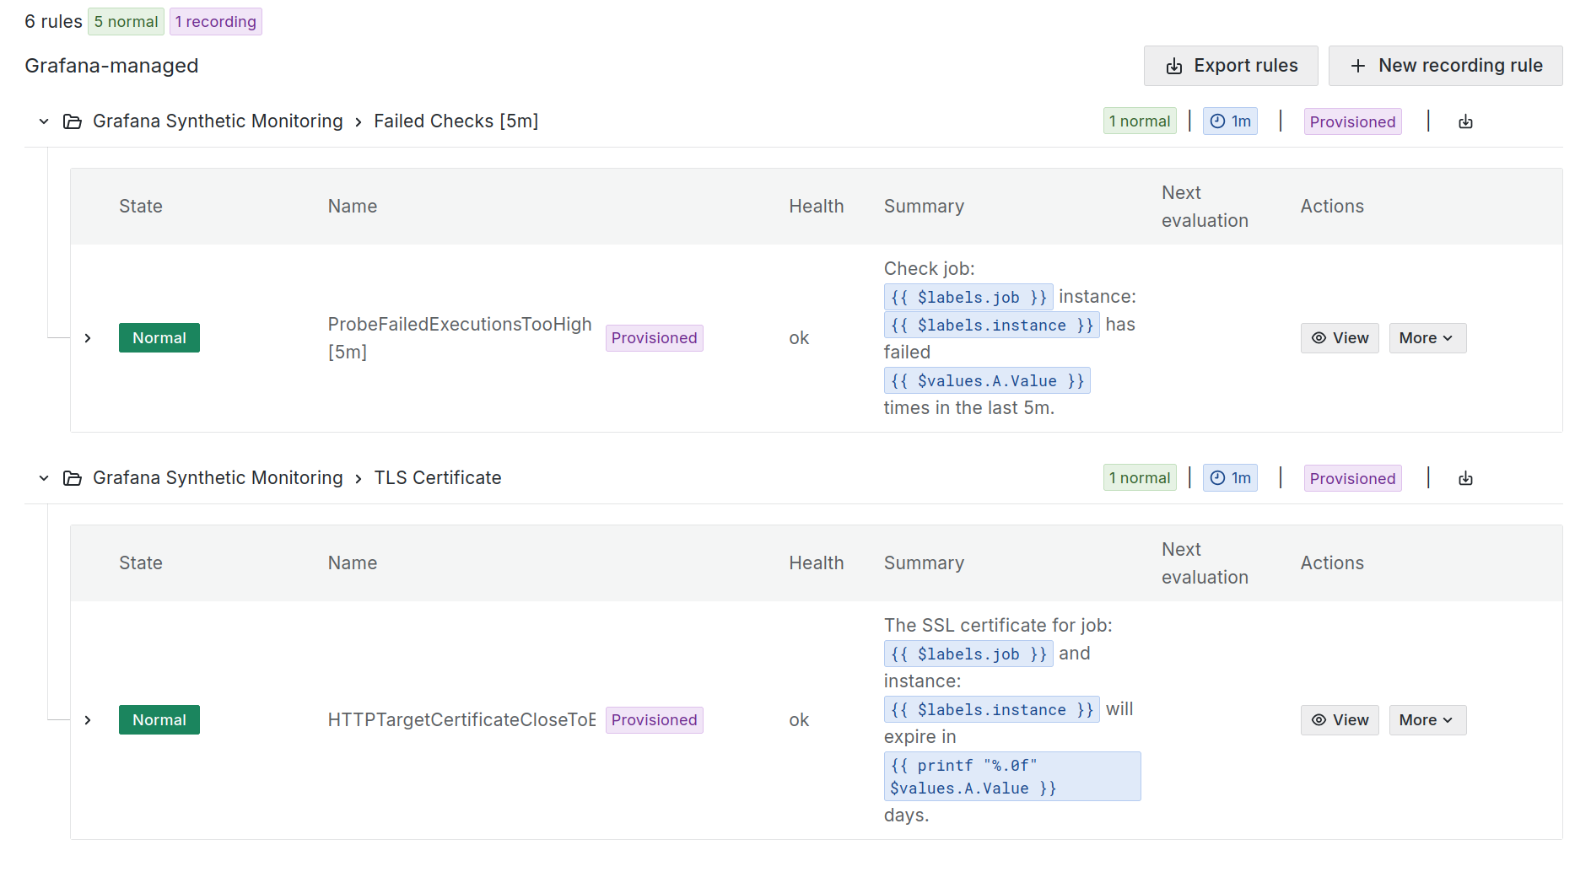
Task: Click the Export rules button
Action: (1230, 66)
